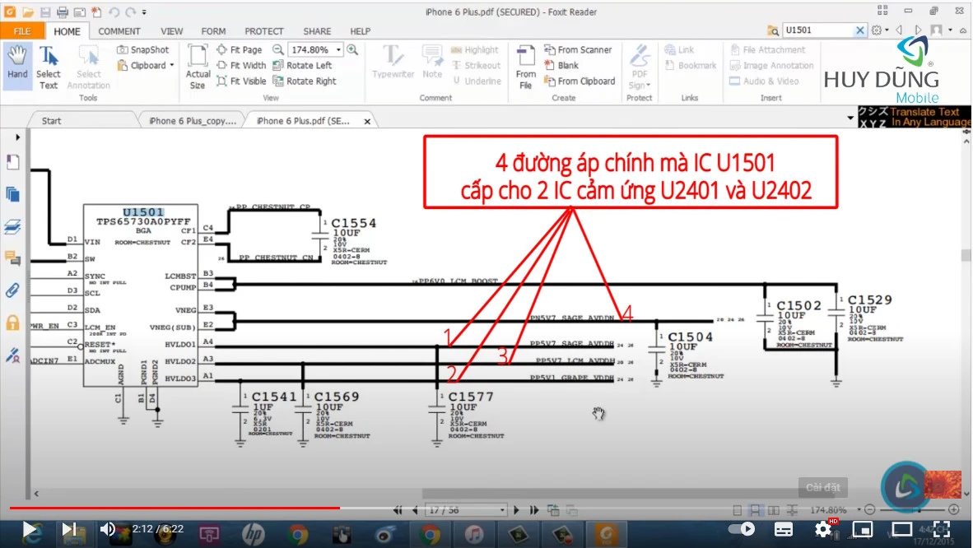
Task: Open the Layers panel in sidebar
Action: [12, 225]
